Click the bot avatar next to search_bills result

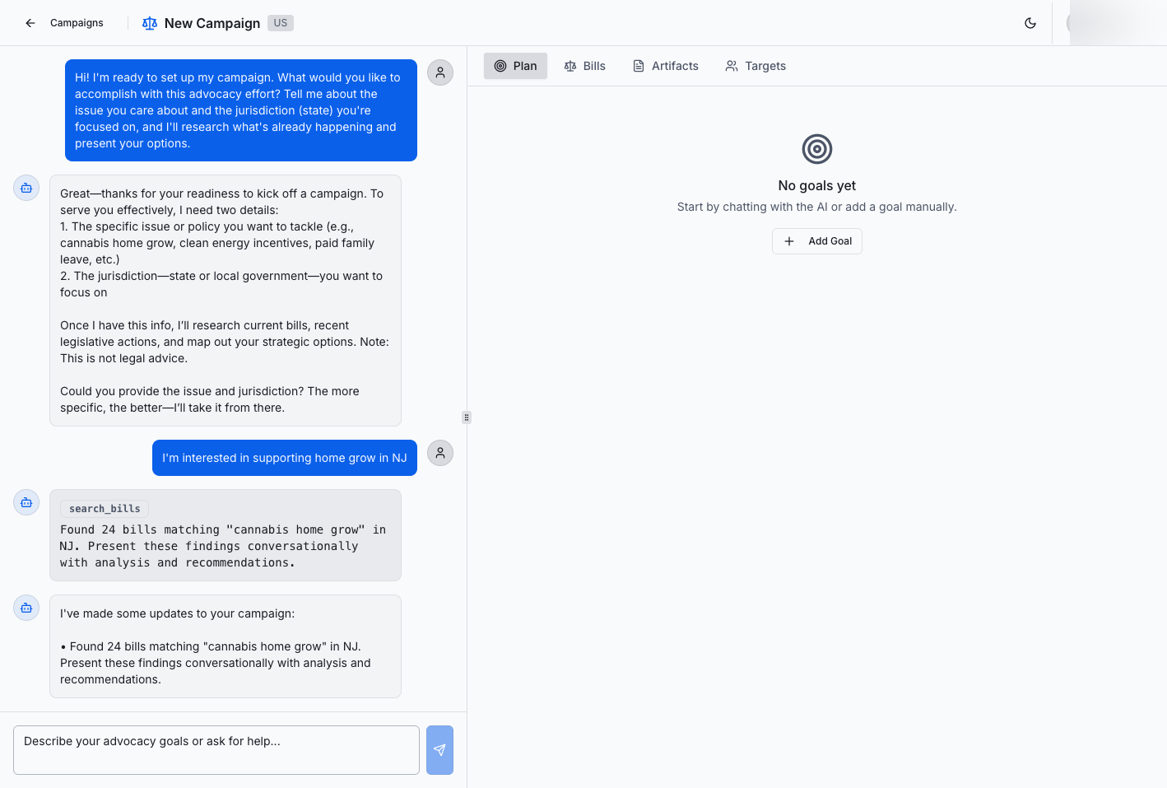pyautogui.click(x=26, y=502)
